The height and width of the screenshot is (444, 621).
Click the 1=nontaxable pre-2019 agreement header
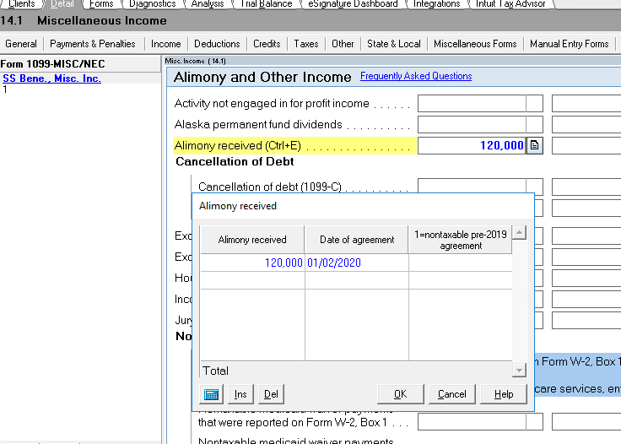point(460,240)
